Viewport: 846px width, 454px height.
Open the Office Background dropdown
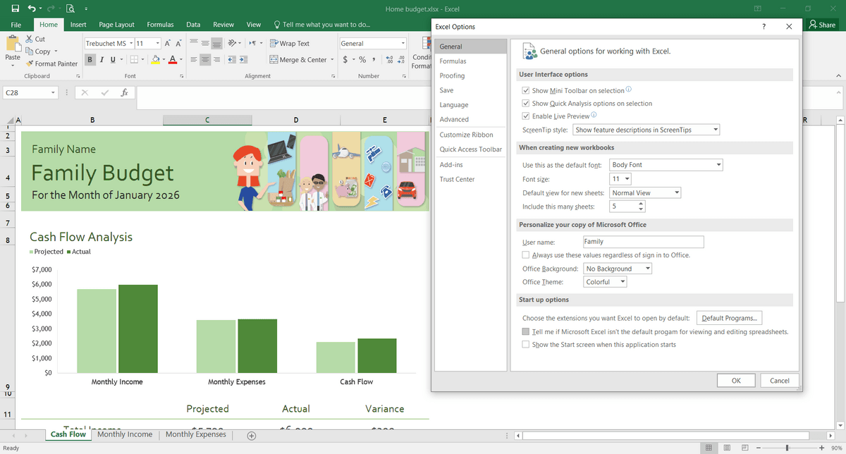[x=618, y=269]
